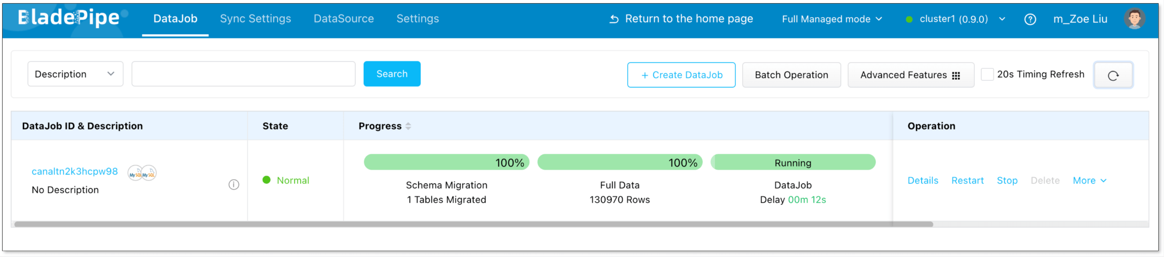Click the MySQL to MySQL datasource icon
This screenshot has width=1164, height=257.
(142, 173)
